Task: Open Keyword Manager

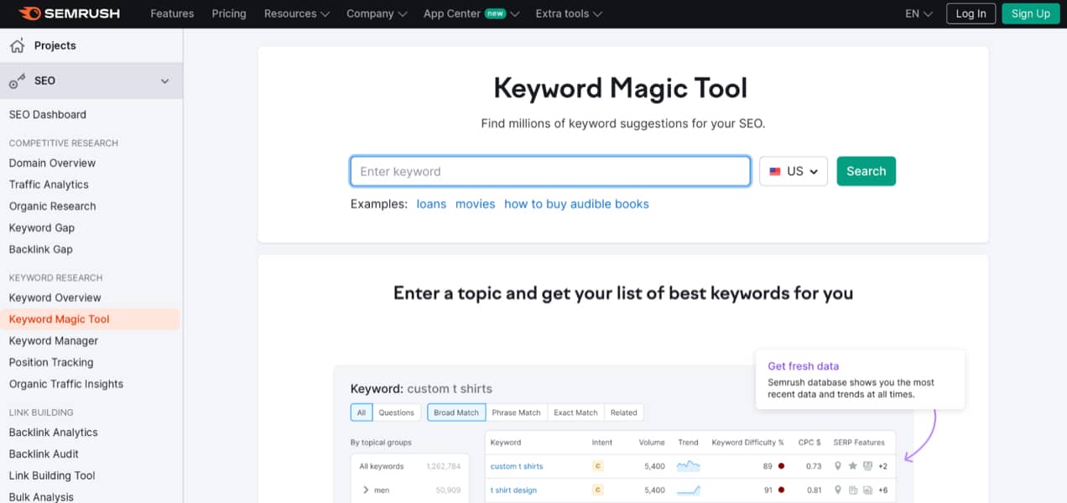Action: [x=54, y=341]
